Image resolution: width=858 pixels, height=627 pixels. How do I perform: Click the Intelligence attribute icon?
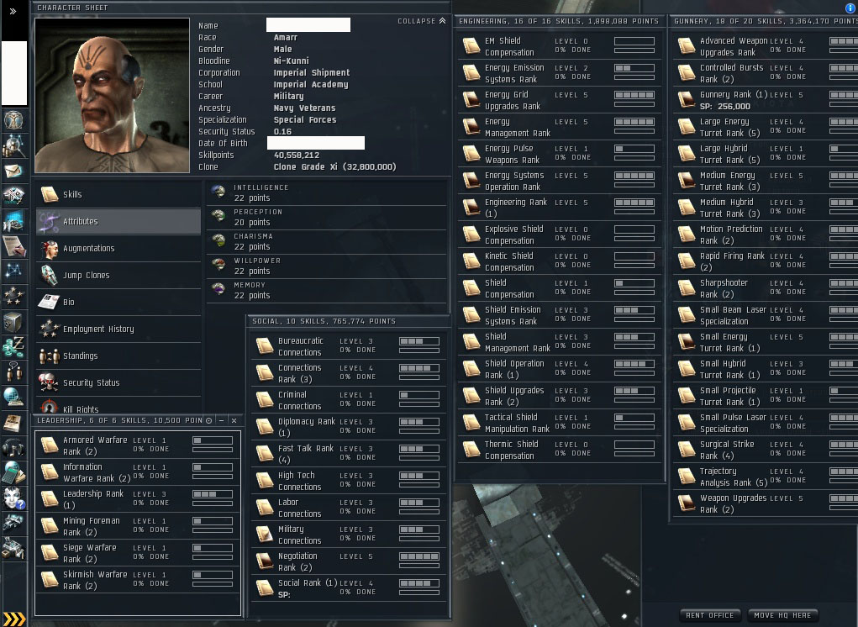point(218,192)
